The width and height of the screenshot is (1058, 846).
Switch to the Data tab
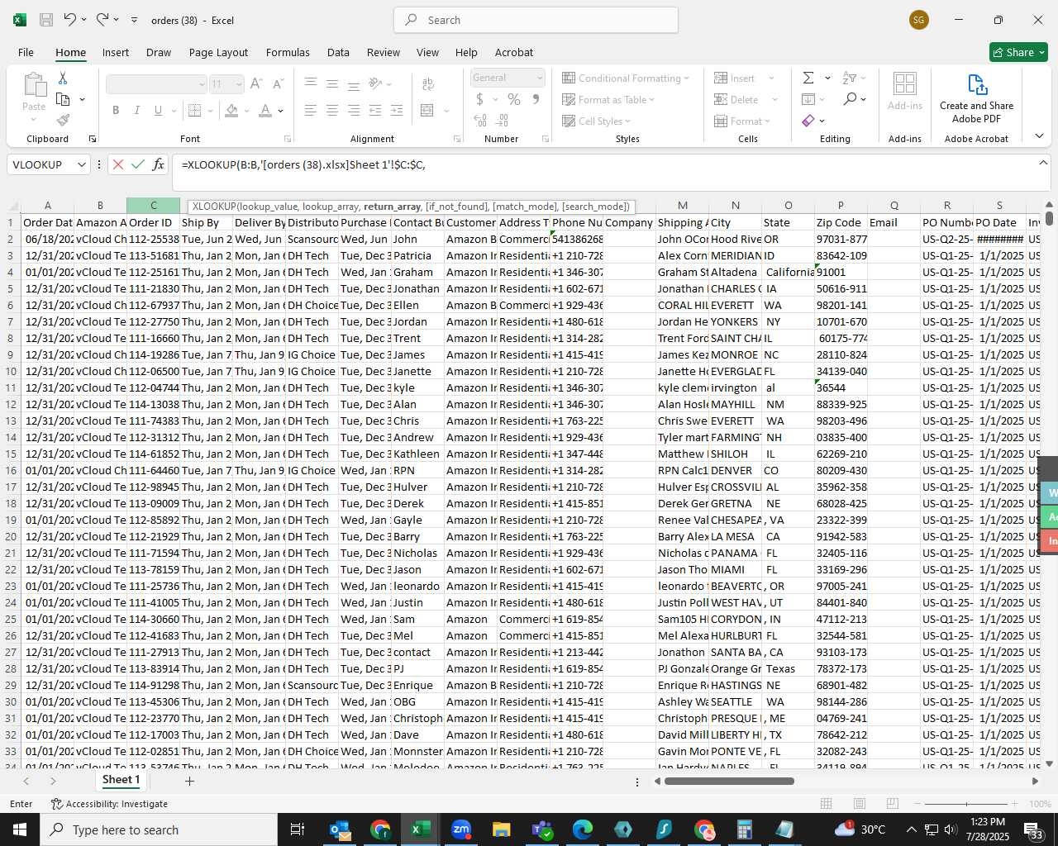click(x=338, y=52)
